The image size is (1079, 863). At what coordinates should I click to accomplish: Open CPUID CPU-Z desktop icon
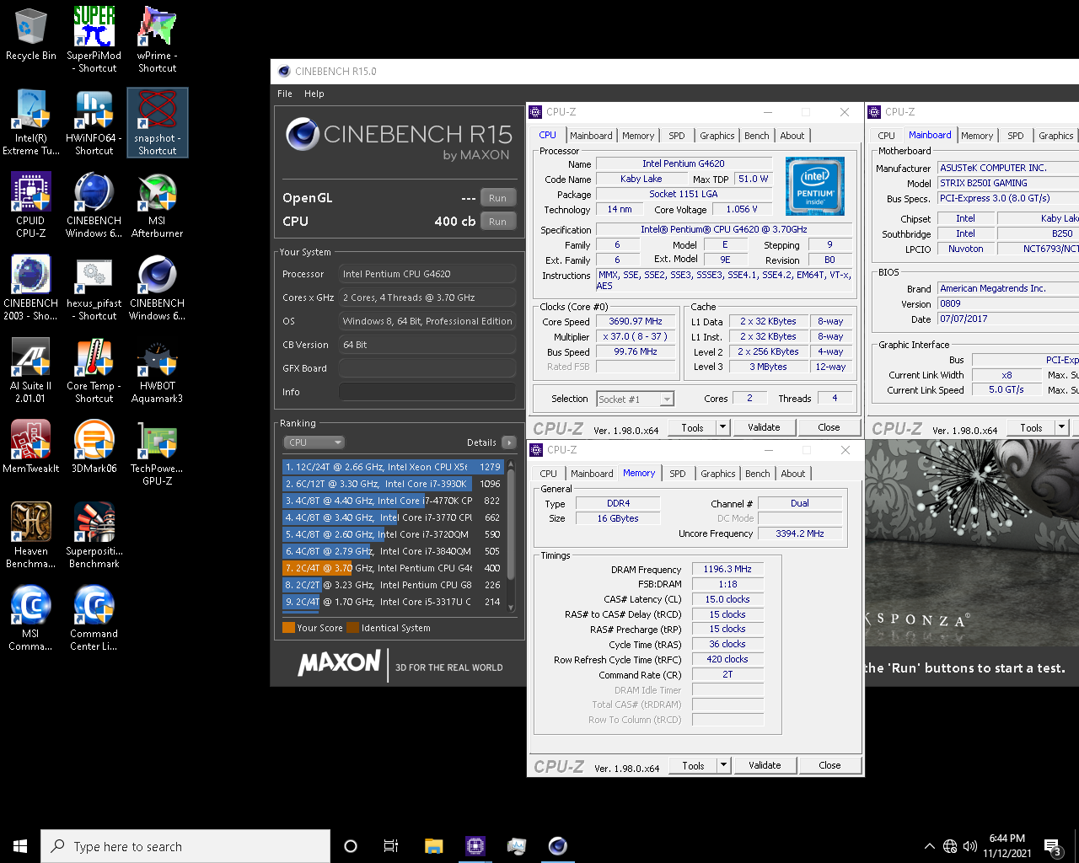tap(30, 206)
